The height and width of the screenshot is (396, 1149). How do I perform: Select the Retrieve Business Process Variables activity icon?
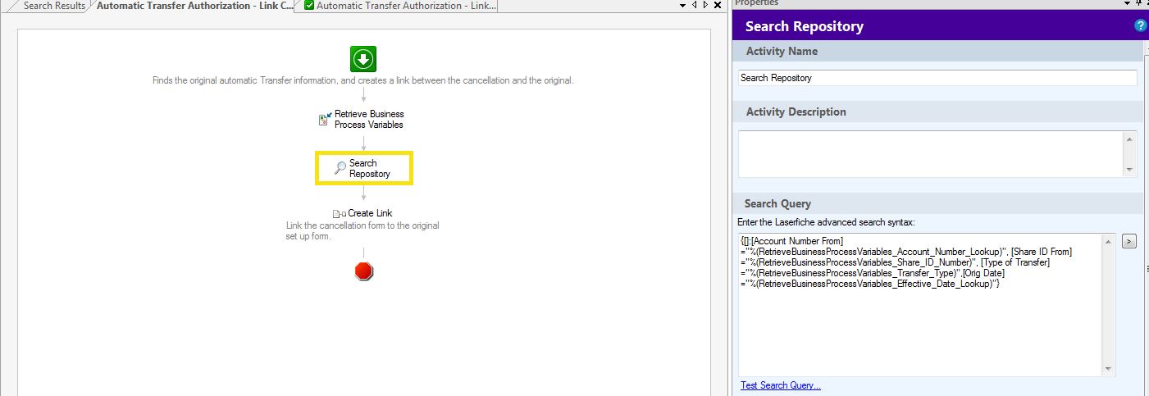pos(325,119)
